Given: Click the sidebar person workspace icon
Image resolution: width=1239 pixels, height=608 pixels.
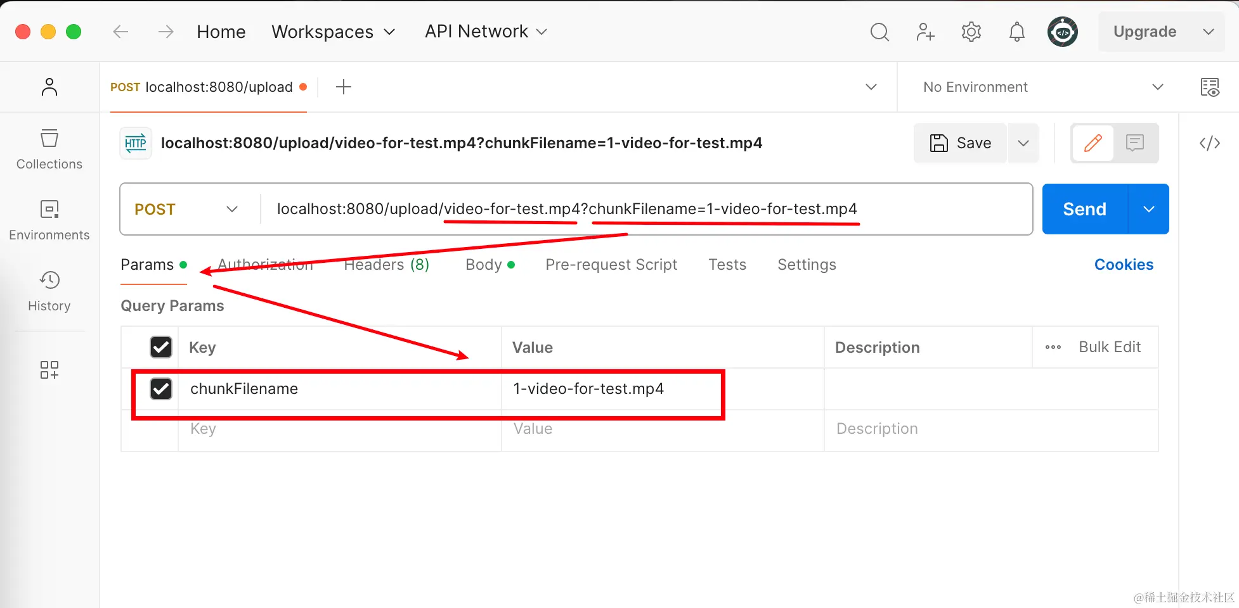Looking at the screenshot, I should 49,87.
